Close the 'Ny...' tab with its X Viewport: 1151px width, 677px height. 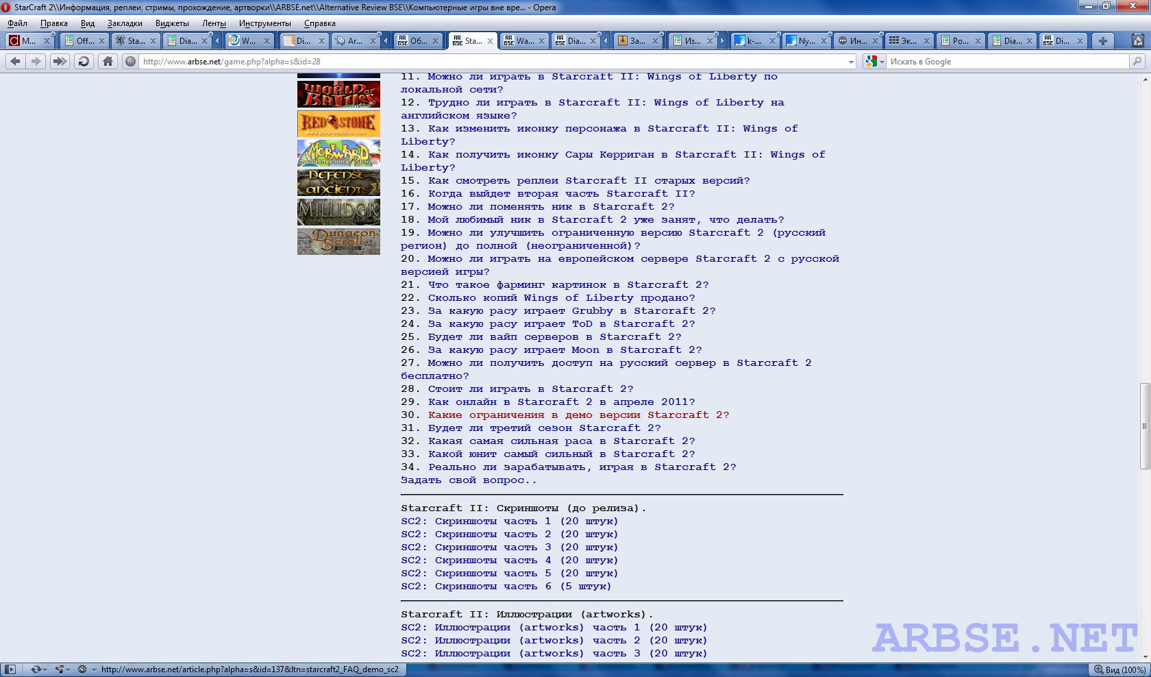tap(824, 41)
